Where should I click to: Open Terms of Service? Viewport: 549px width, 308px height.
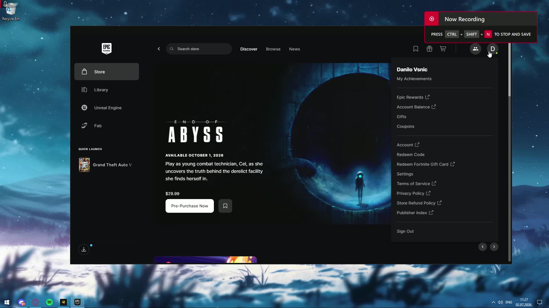click(416, 184)
